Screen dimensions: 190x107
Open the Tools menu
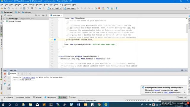pyautogui.click(x=56, y=5)
